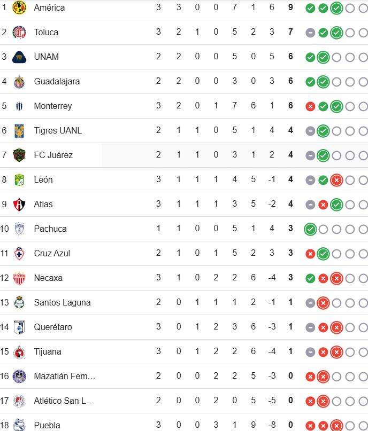
Task: Click the América club crest
Action: (x=19, y=7)
